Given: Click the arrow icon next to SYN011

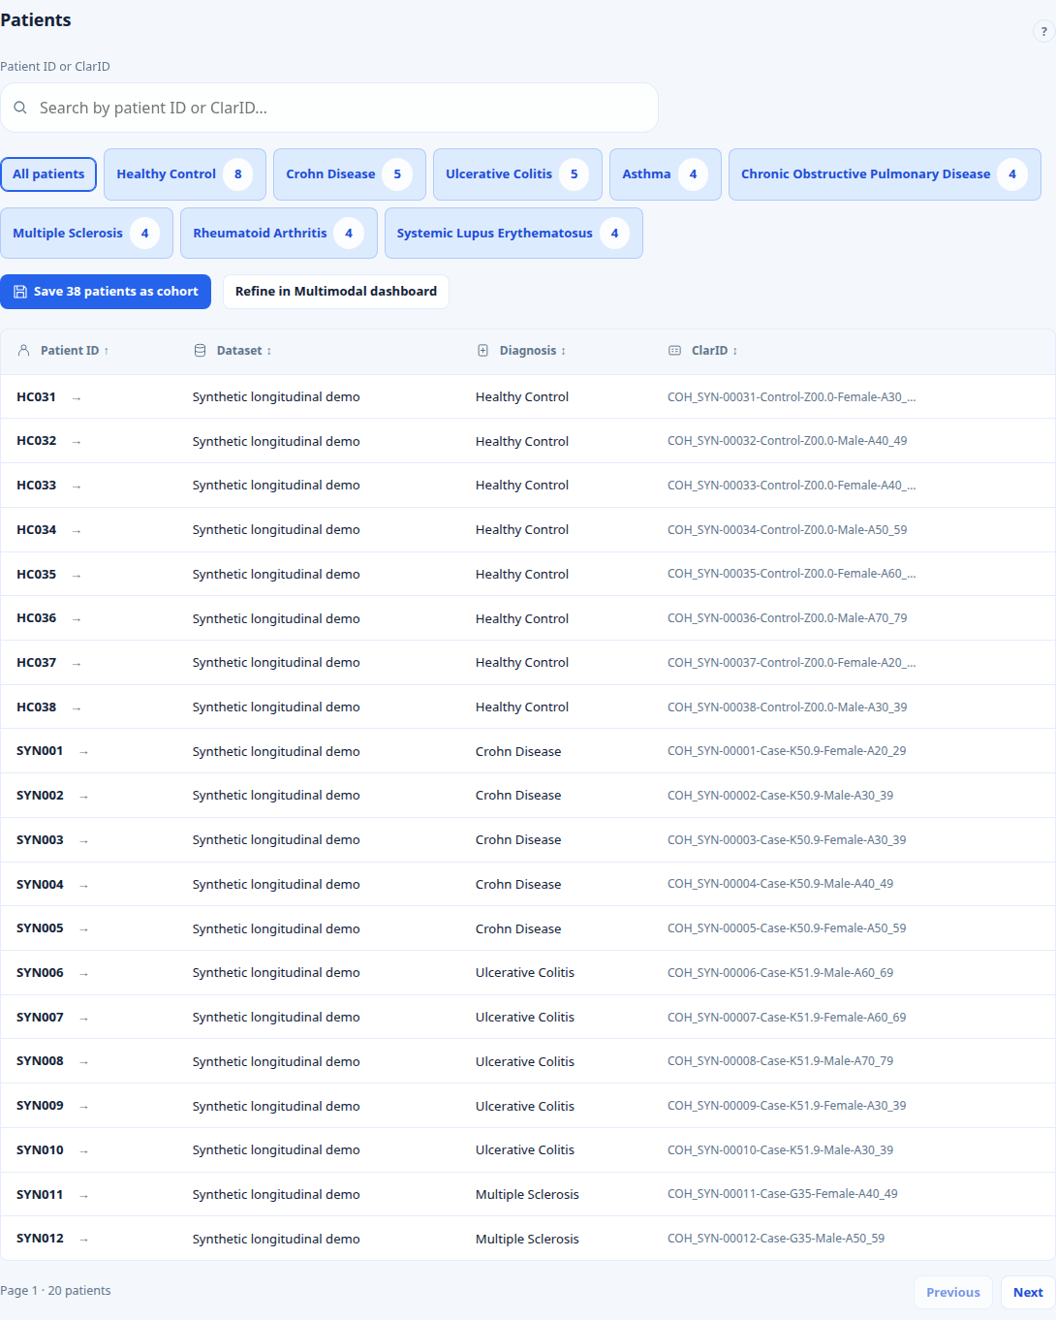Looking at the screenshot, I should 84,1196.
